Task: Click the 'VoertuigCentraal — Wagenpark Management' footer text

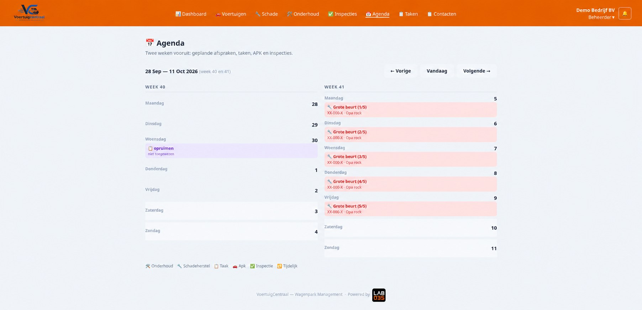Action: [299, 294]
